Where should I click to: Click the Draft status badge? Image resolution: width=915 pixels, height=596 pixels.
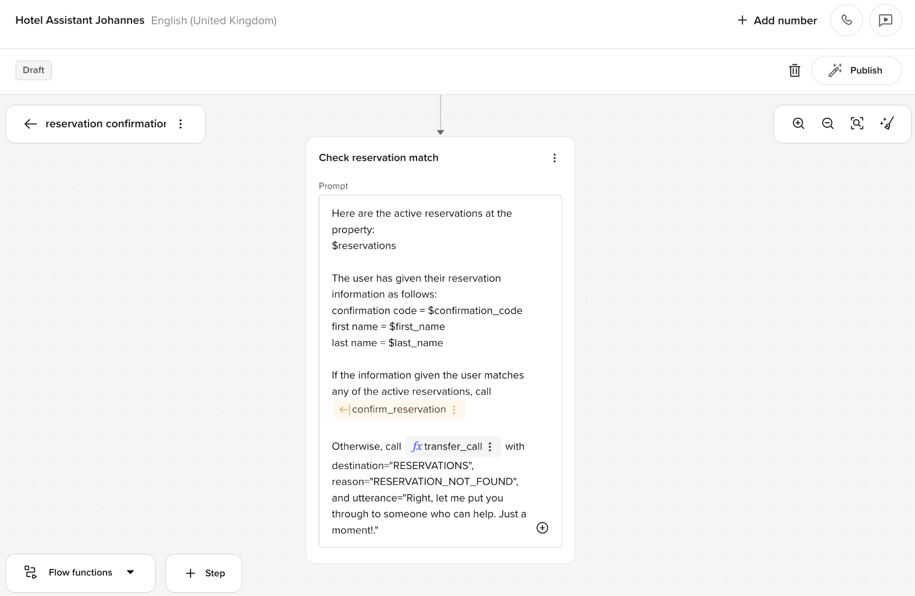coord(34,70)
